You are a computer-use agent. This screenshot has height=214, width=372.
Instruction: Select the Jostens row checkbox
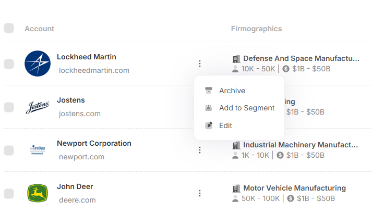(9, 107)
